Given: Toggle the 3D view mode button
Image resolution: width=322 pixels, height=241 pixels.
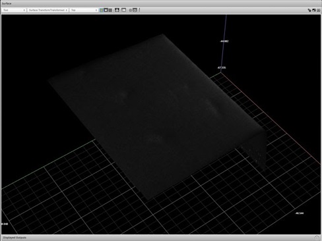Looking at the screenshot, I should tap(124, 10).
